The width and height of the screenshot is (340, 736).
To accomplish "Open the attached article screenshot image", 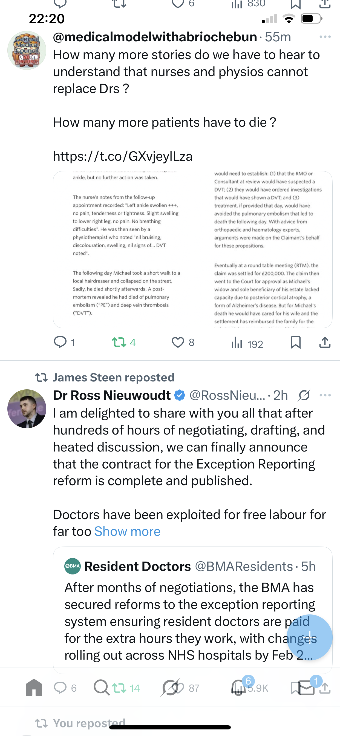I will [x=192, y=249].
